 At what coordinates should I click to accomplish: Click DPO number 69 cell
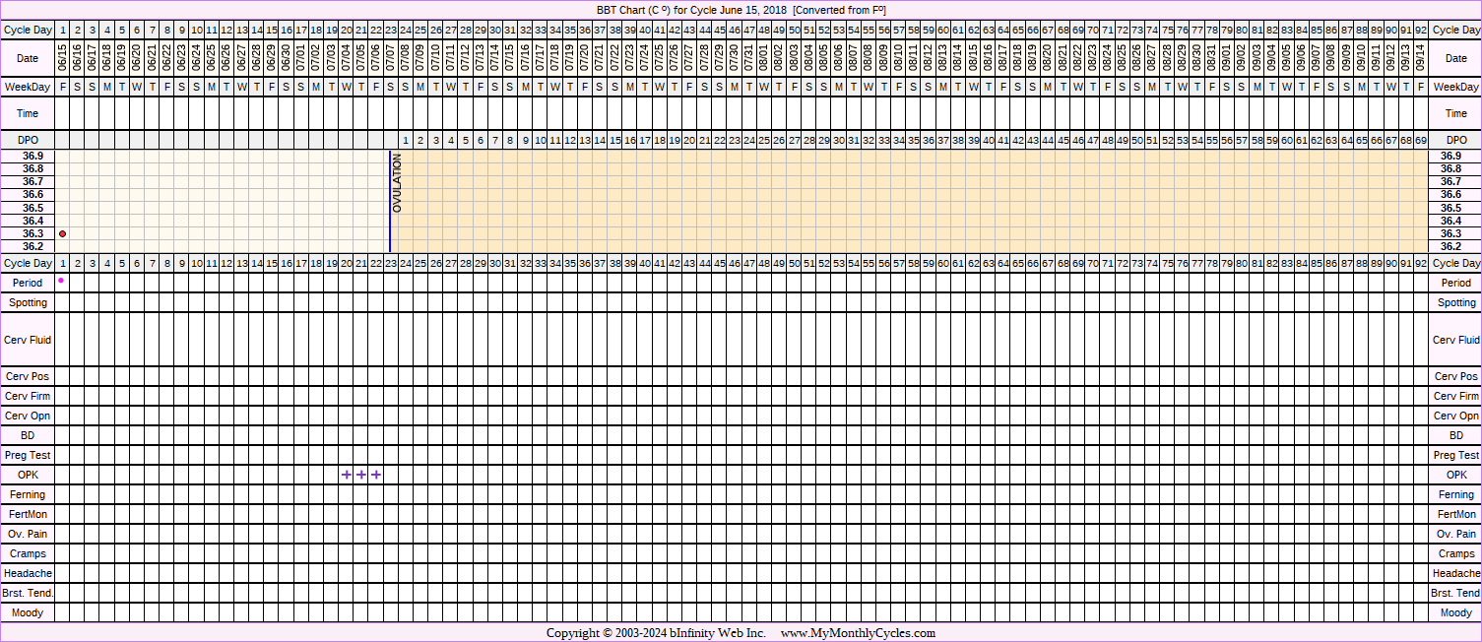pyautogui.click(x=1420, y=140)
